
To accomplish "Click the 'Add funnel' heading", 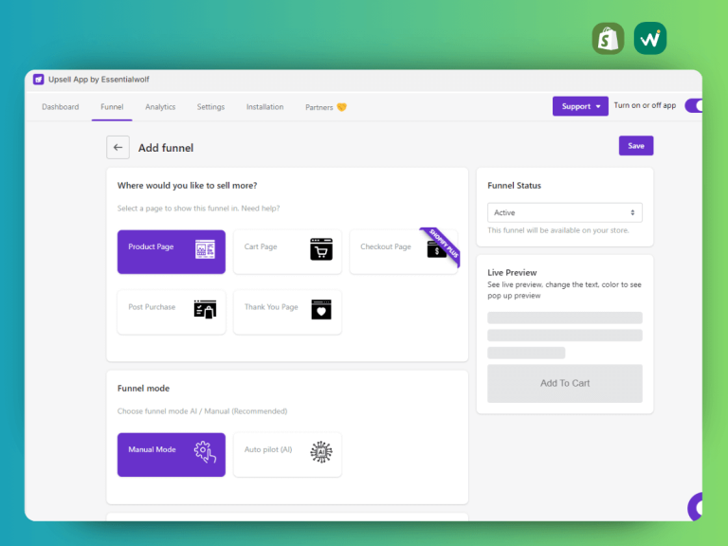I will coord(166,148).
